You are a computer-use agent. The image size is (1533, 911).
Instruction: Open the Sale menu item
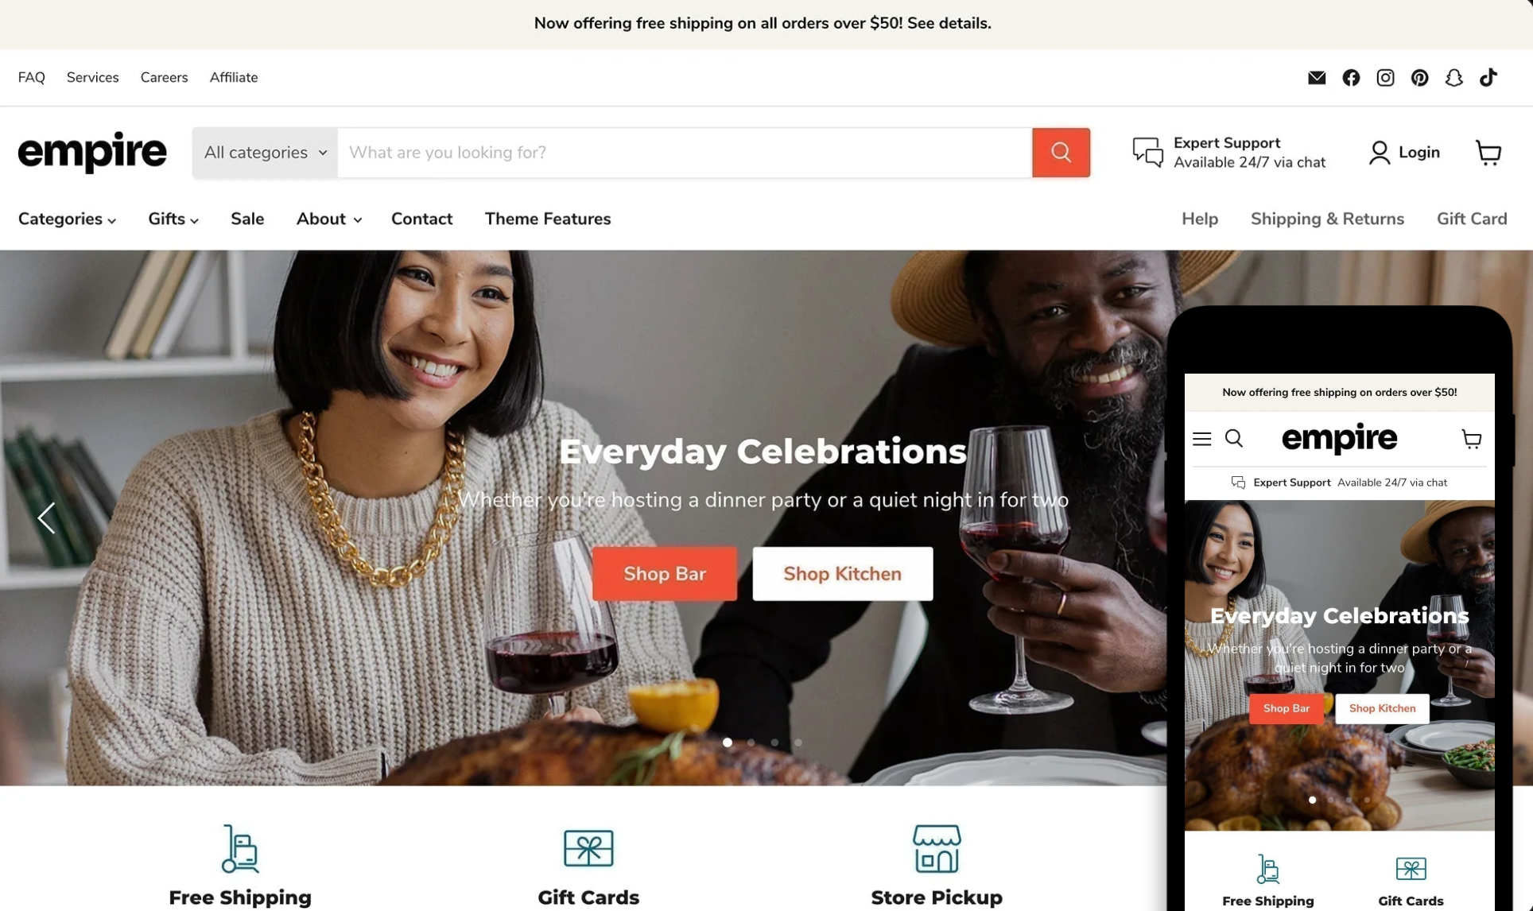247,219
